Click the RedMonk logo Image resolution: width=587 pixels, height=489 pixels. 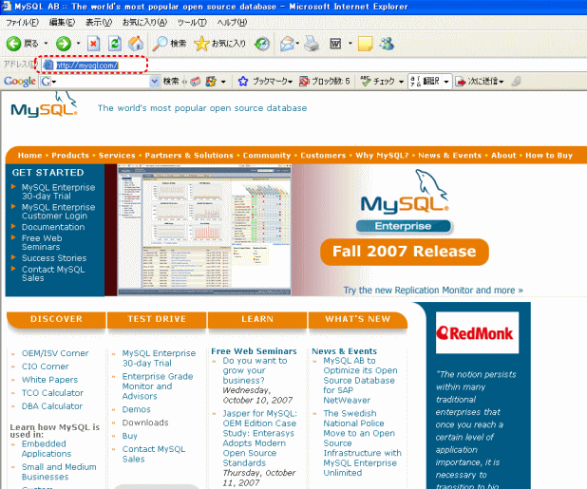[x=477, y=332]
